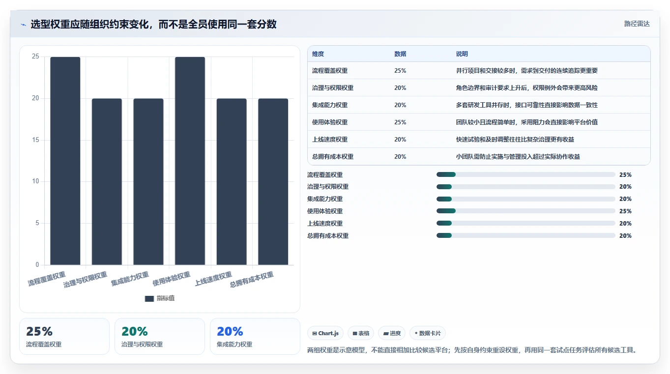Click the 上线速度权重 bar in the chart
Screen dimensions: 670x374
(x=232, y=182)
